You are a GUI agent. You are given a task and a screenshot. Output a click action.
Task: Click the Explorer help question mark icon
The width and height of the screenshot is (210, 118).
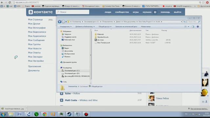click(x=198, y=27)
